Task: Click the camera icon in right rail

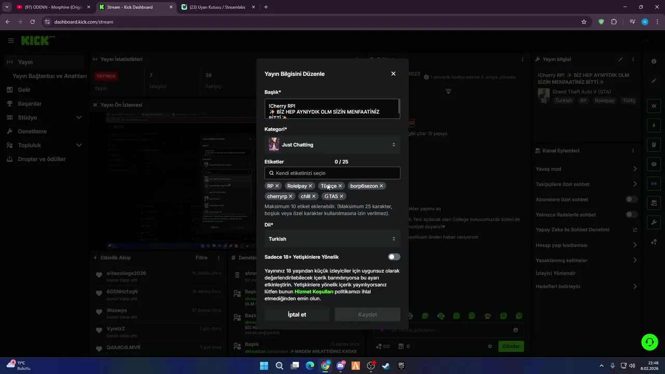Action: click(x=654, y=106)
